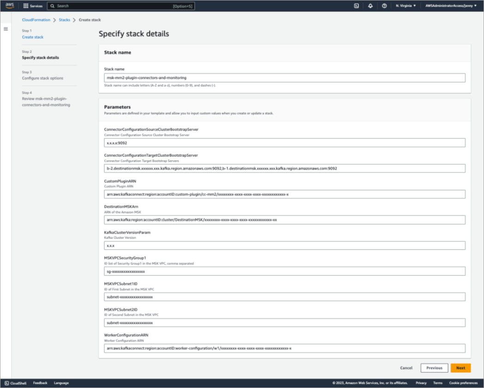
Task: Toggle the hamburger side navigation
Action: click(x=6, y=29)
